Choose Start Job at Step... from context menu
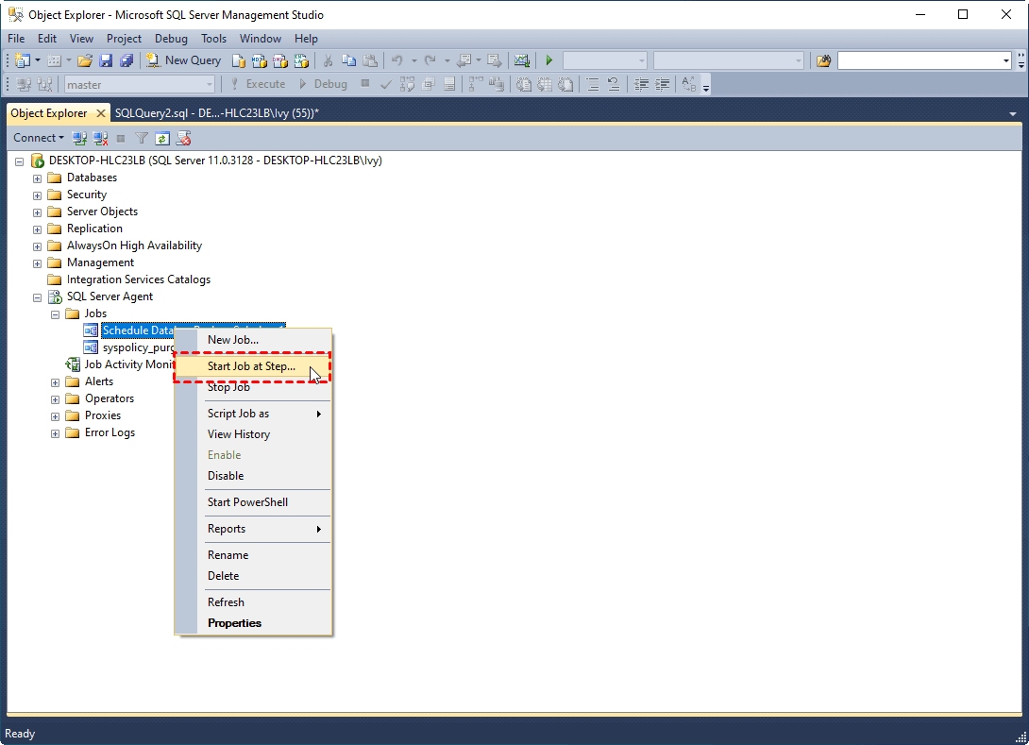The width and height of the screenshot is (1029, 745). [x=253, y=366]
